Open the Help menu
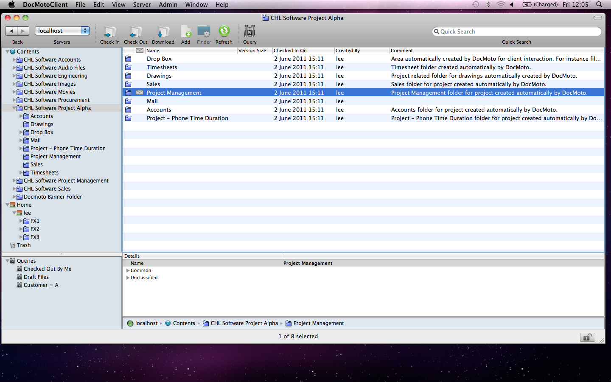This screenshot has width=611, height=382. pyautogui.click(x=222, y=5)
